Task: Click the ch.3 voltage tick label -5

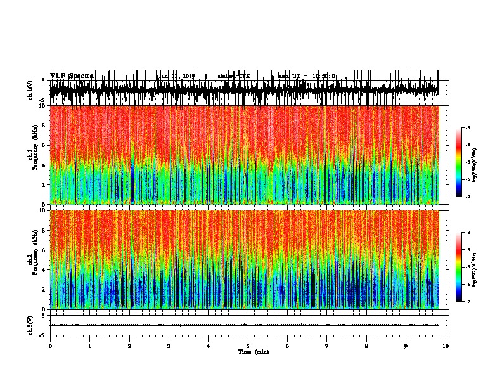Action: (42, 335)
